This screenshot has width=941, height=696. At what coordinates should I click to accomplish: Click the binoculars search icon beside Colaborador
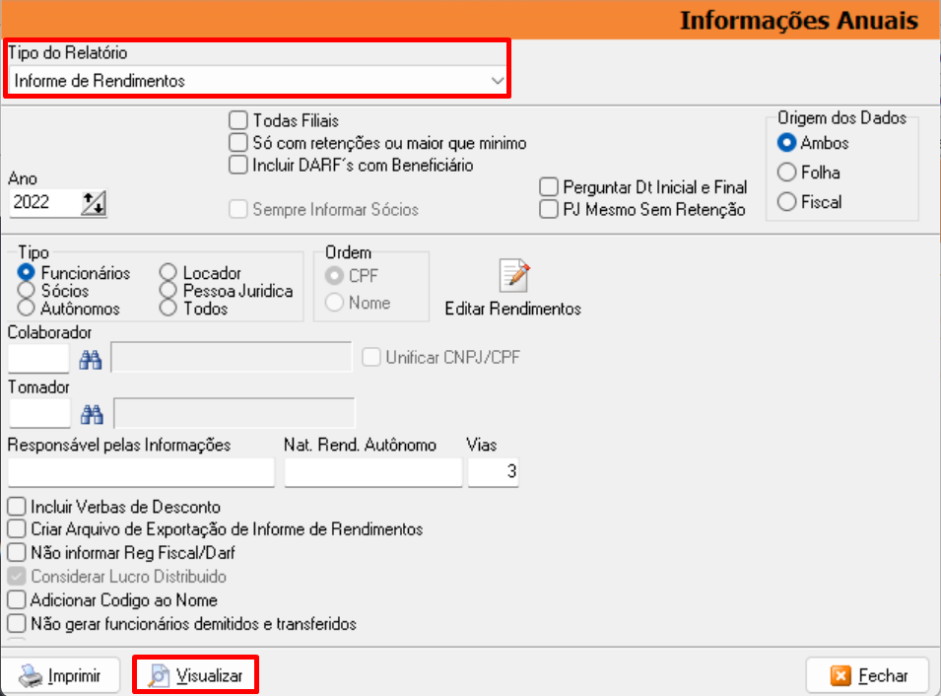point(91,359)
